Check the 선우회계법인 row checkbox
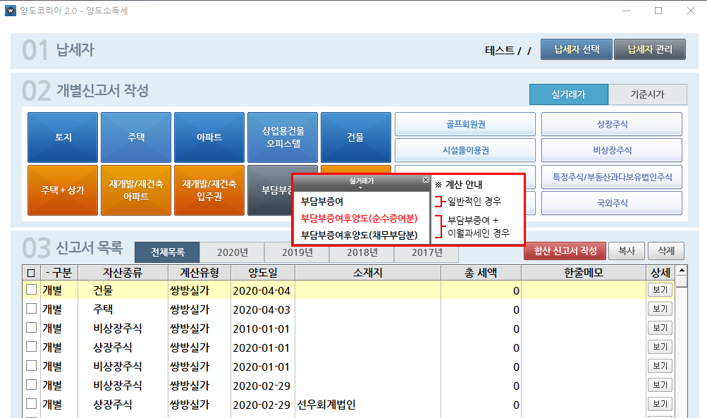 (31, 403)
